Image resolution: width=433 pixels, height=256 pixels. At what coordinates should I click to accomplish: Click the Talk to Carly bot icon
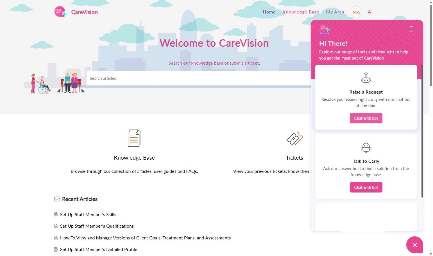[x=366, y=147]
